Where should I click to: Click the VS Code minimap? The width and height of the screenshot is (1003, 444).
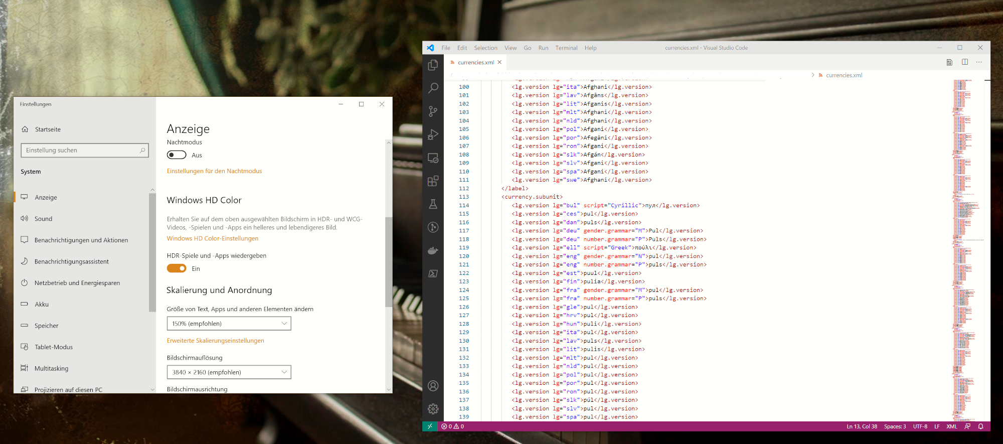[968, 250]
